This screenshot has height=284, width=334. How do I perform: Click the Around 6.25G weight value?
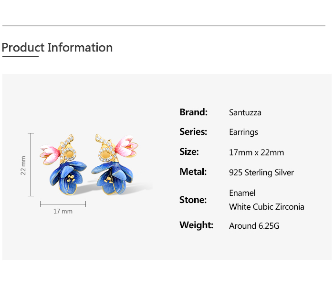click(x=254, y=226)
